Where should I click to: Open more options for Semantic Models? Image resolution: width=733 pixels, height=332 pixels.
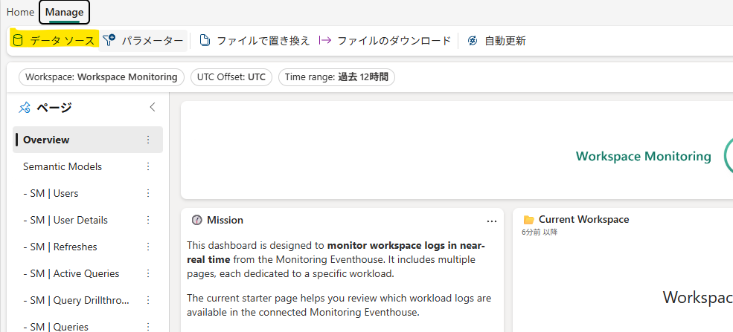pyautogui.click(x=148, y=166)
